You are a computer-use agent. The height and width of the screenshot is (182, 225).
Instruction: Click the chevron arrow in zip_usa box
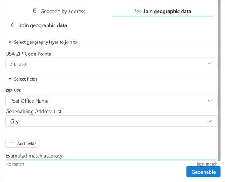[x=210, y=64]
